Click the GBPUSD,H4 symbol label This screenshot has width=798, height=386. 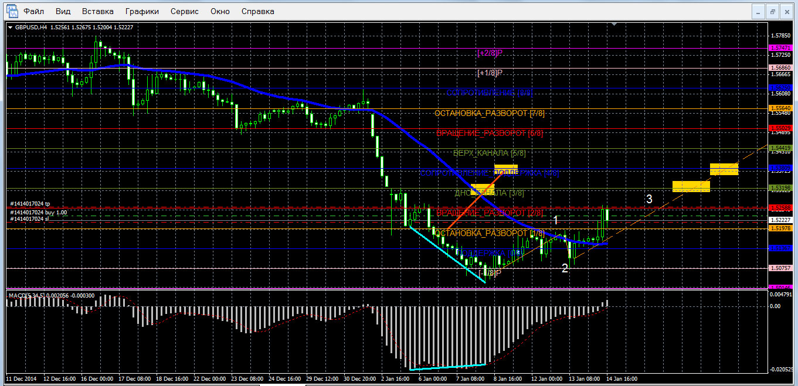pos(32,27)
